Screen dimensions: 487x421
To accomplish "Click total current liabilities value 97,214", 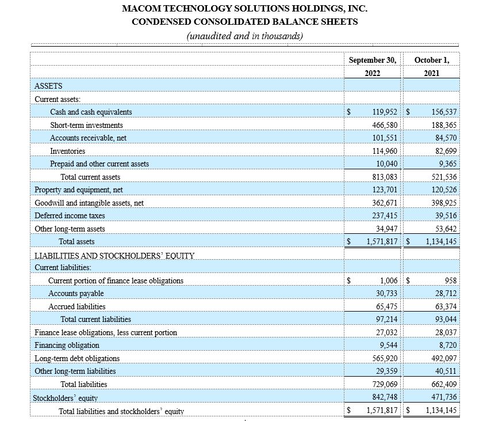I will pyautogui.click(x=387, y=320).
